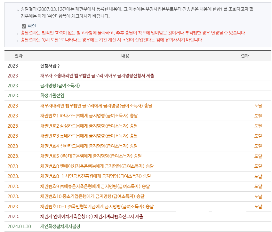The height and width of the screenshot is (232, 272).
Task: Click the 일자 column header
Action: 19,56
